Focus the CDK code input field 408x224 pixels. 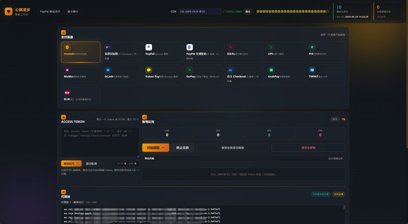click(x=200, y=12)
